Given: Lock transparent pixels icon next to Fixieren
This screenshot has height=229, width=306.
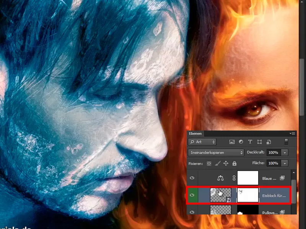Looking at the screenshot, I should click(209, 163).
